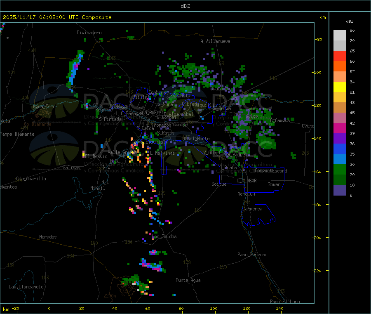Click the Aero_GA place label

coord(247,194)
